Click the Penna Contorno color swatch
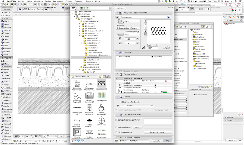The width and height of the screenshot is (244, 145). click(152, 57)
